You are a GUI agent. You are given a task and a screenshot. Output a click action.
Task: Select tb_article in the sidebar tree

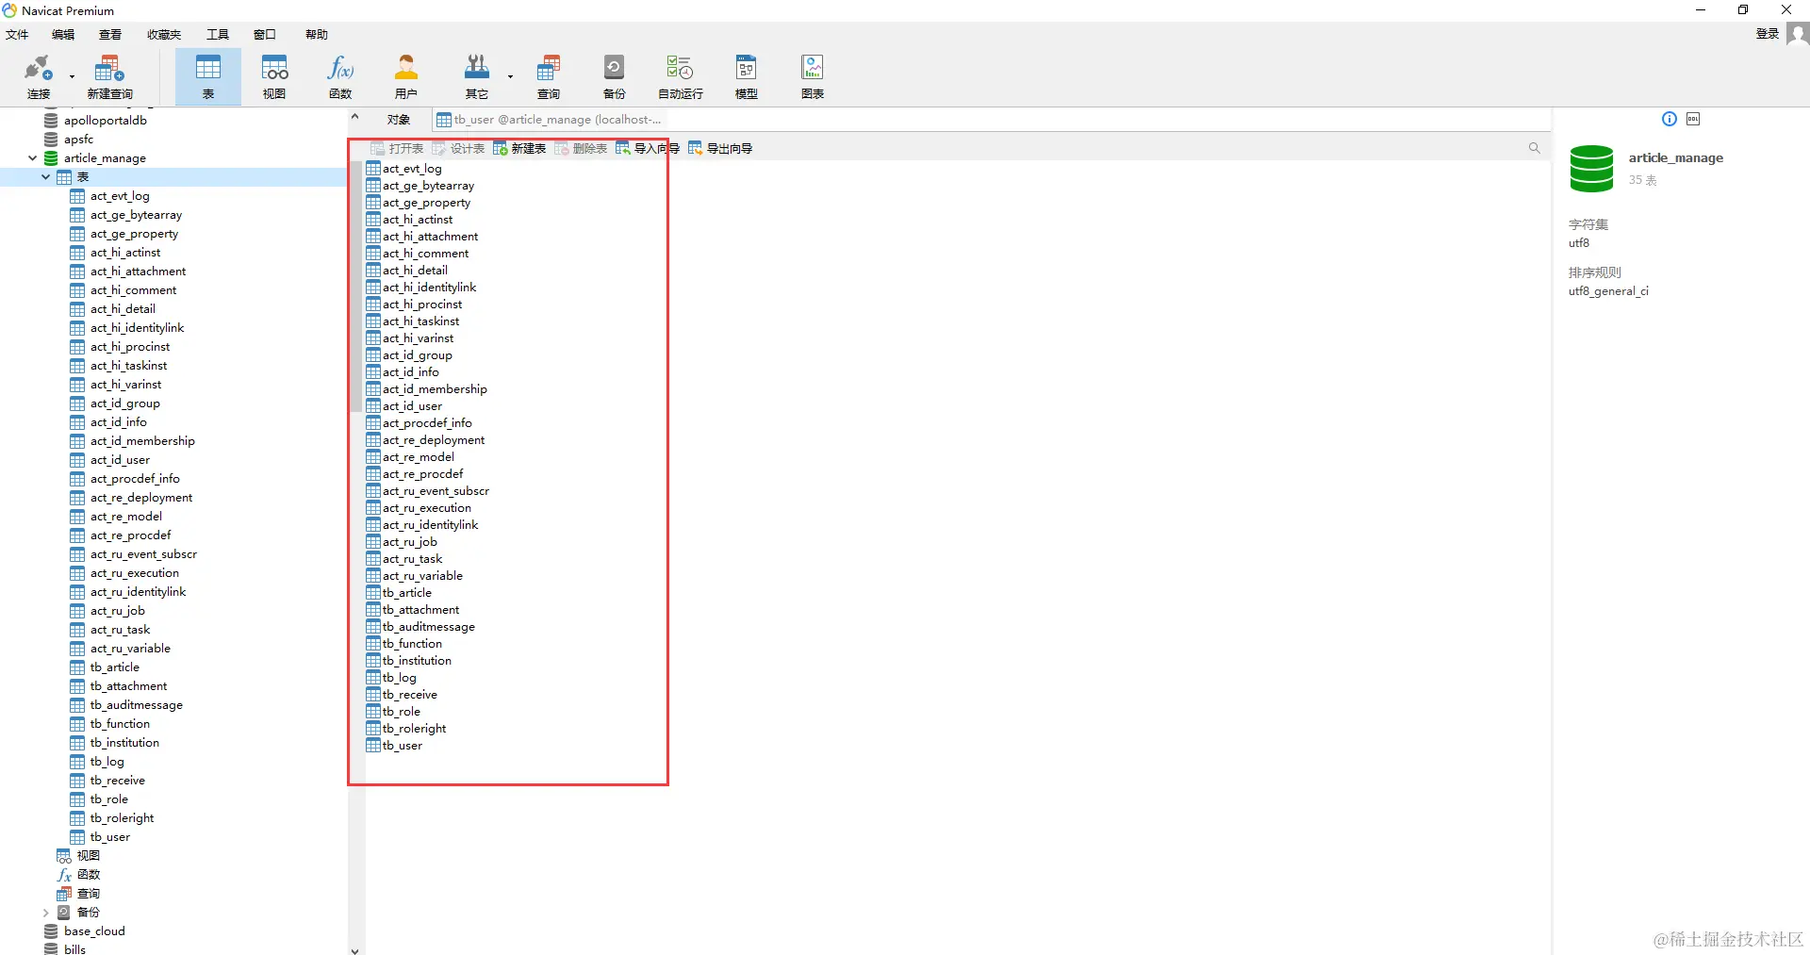[115, 667]
